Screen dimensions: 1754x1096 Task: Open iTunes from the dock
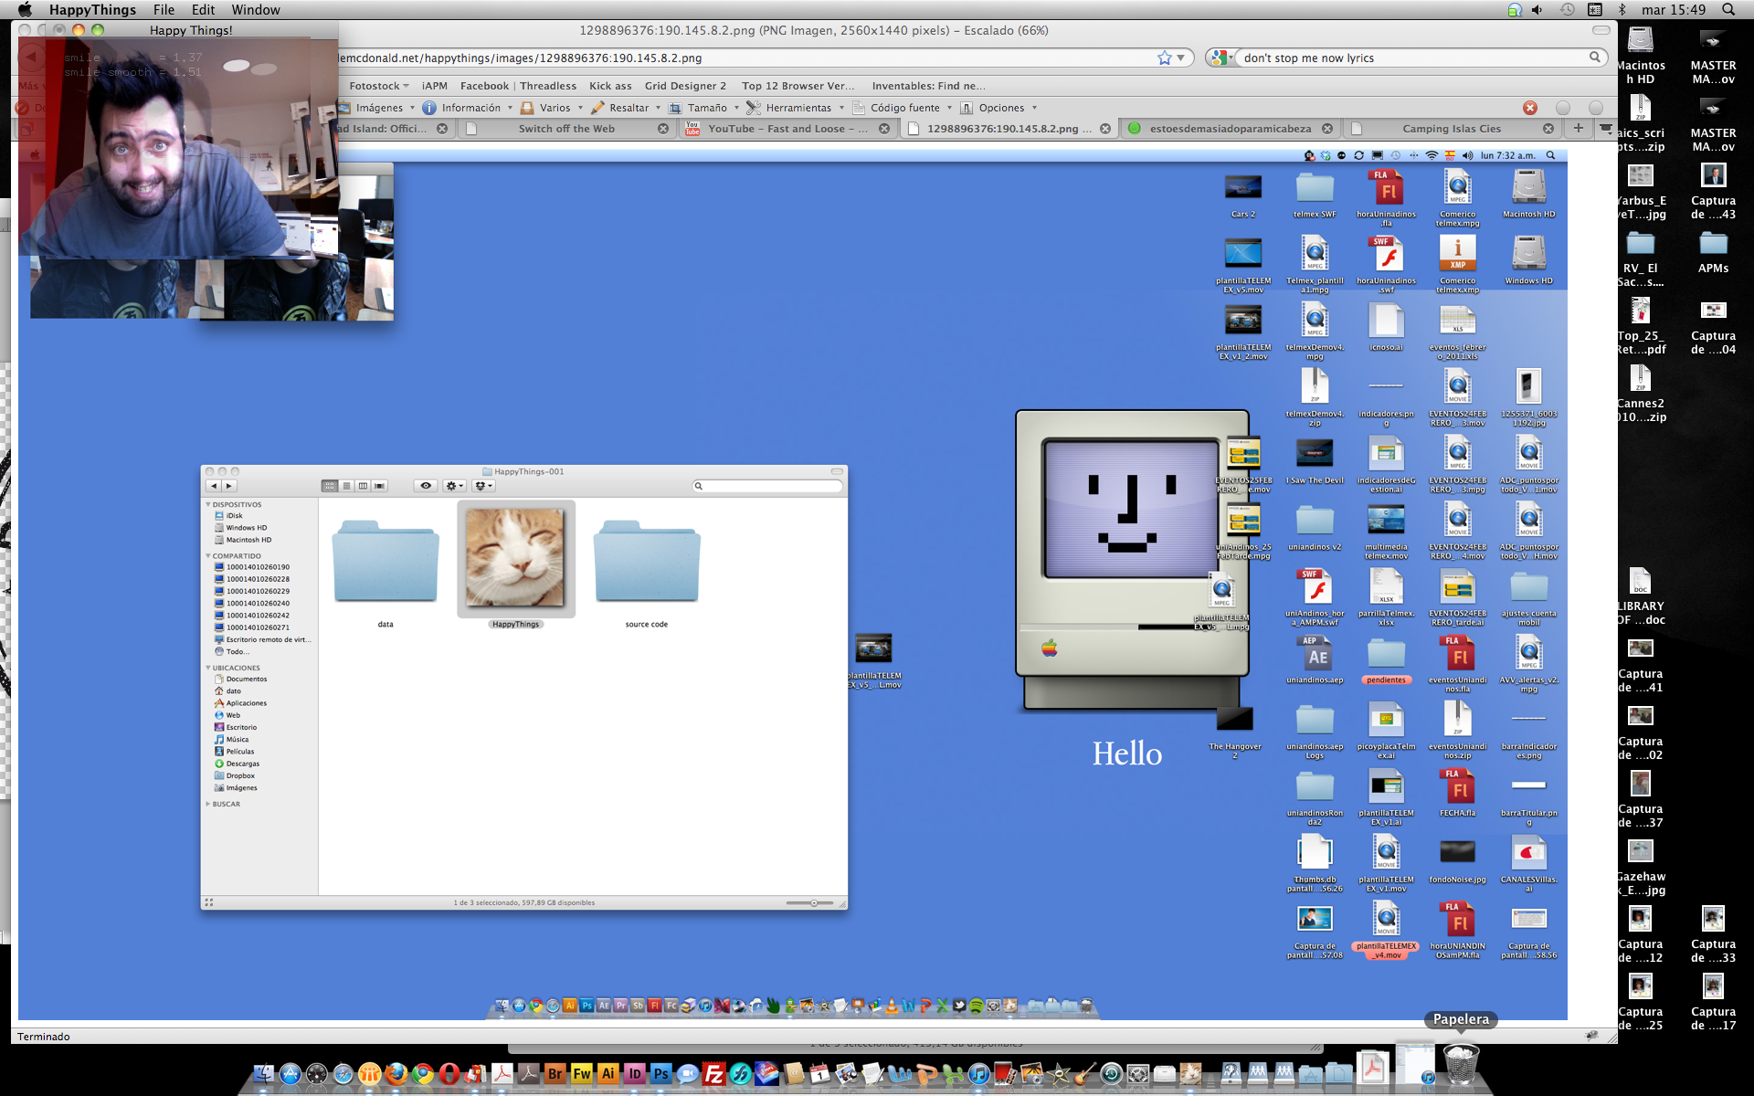coord(978,1074)
